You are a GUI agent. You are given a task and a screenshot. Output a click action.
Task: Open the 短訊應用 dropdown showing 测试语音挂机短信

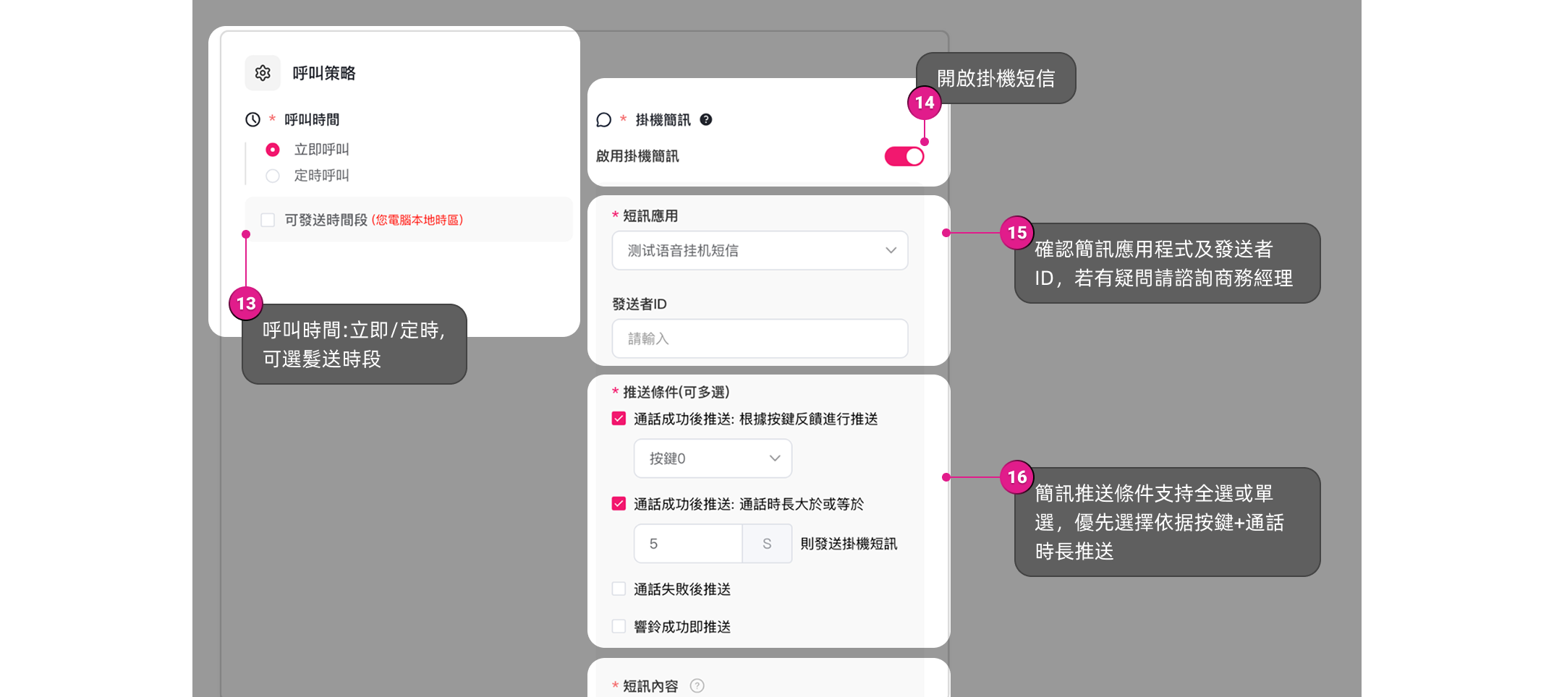pyautogui.click(x=760, y=250)
